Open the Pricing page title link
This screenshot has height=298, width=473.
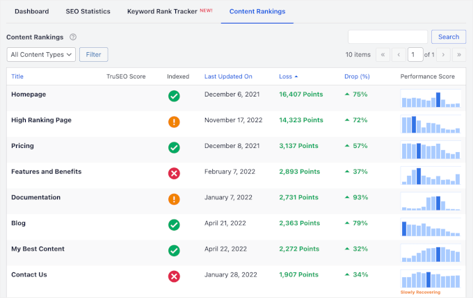coord(22,146)
